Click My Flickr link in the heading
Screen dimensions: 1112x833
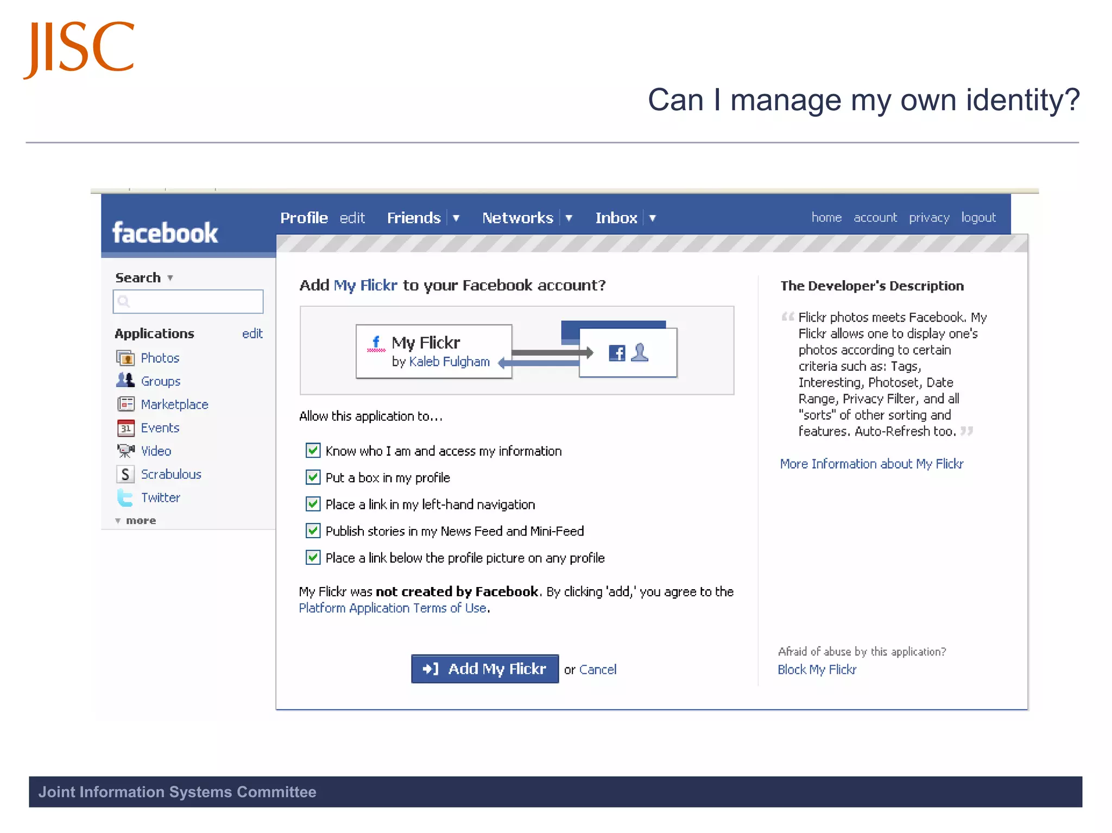tap(365, 286)
